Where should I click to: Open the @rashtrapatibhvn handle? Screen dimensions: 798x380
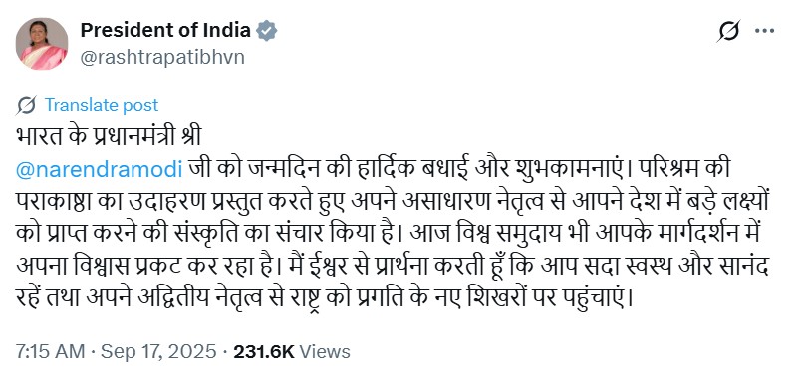tap(162, 57)
